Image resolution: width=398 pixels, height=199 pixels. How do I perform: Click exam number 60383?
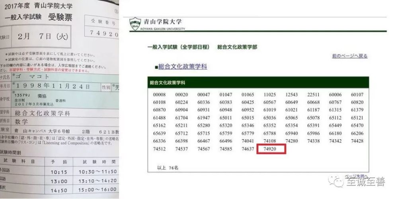[226, 102]
